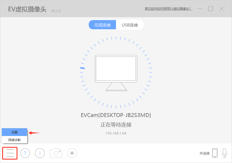Select 设置 from the popup menu
Viewport: 232px width, 163px height.
(x=14, y=132)
